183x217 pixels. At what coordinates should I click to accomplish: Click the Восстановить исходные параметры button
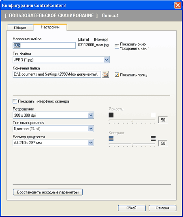coord(48,192)
